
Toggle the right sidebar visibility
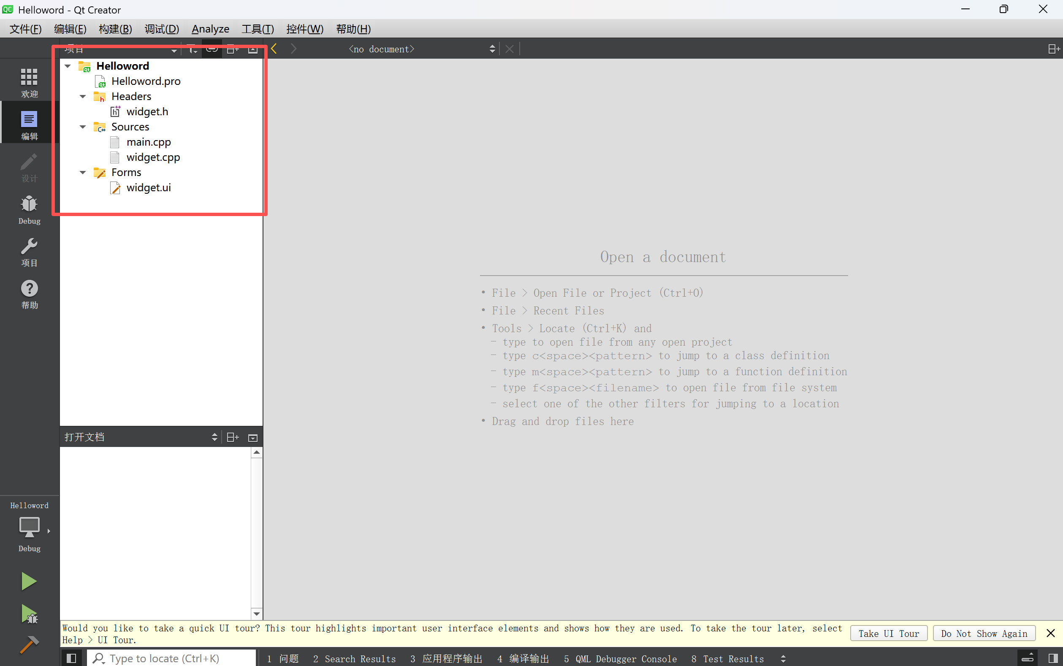pos(1053,658)
